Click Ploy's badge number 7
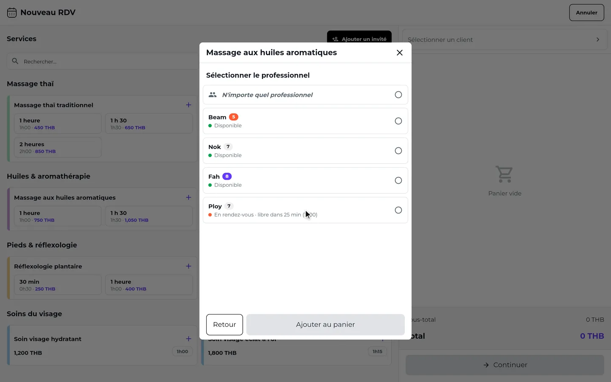This screenshot has width=611, height=382. point(229,206)
